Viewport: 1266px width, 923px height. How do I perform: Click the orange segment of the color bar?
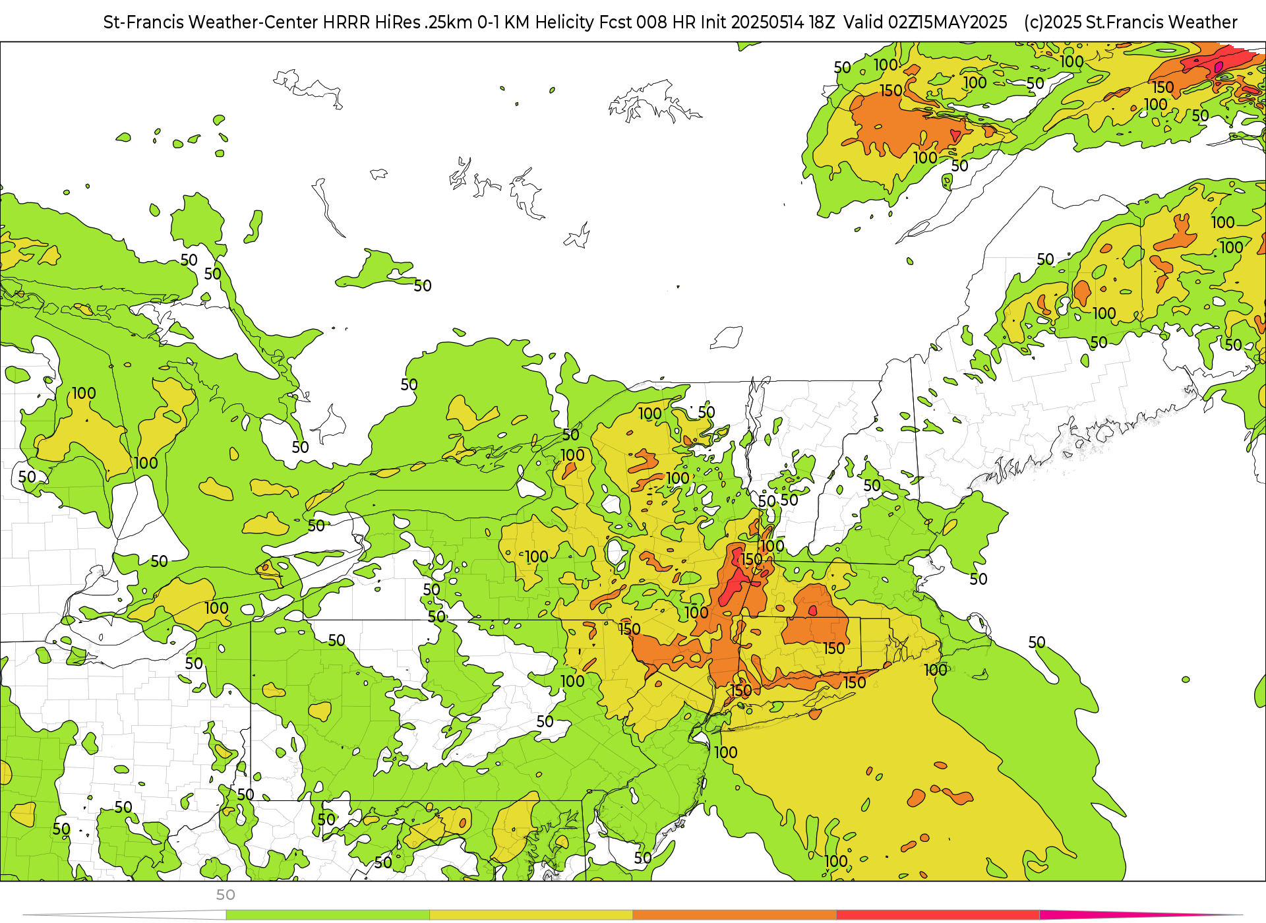pyautogui.click(x=735, y=915)
